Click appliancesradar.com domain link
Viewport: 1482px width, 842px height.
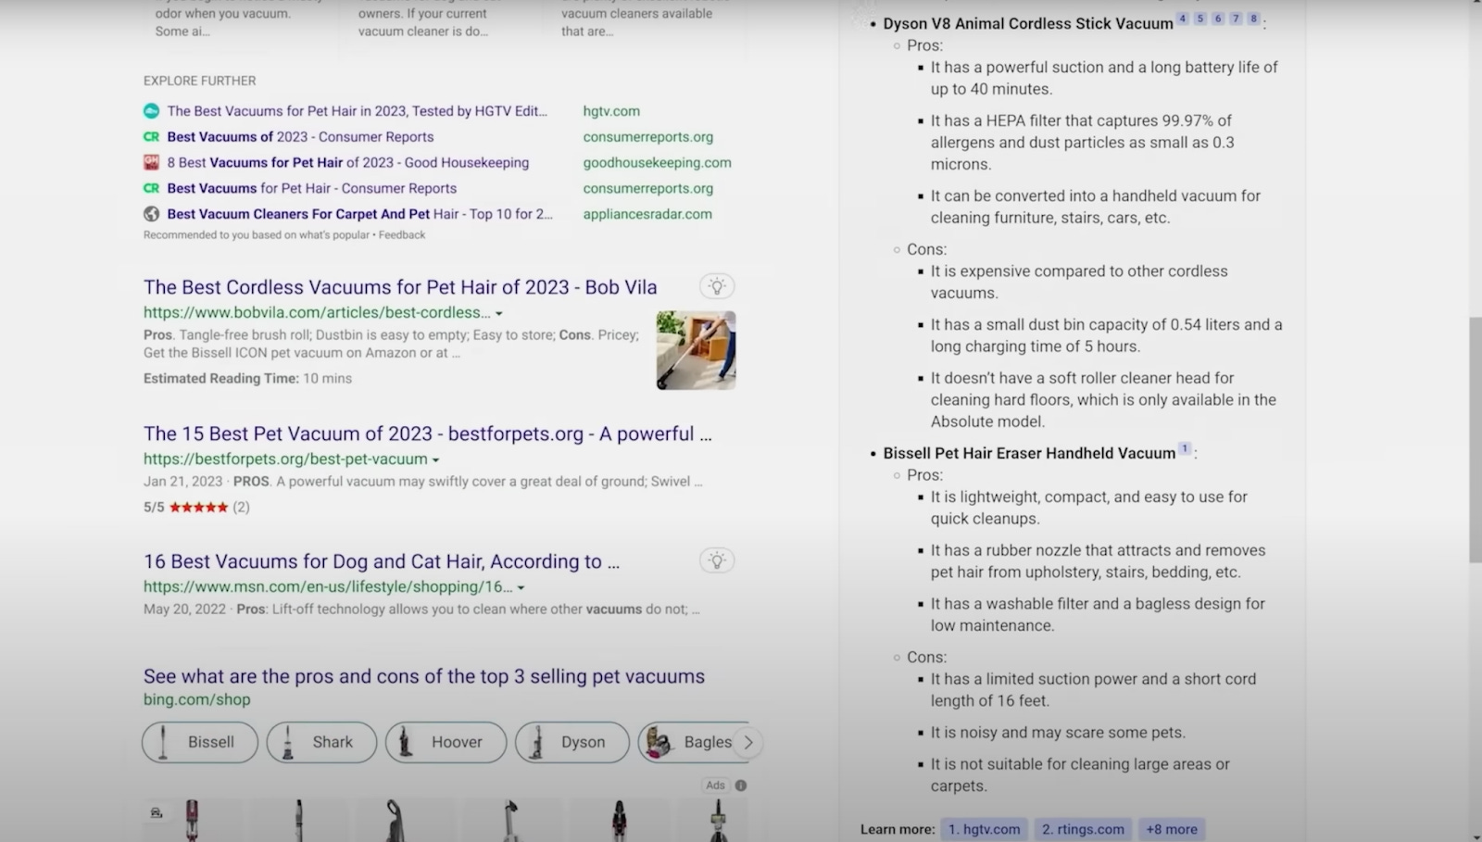647,214
